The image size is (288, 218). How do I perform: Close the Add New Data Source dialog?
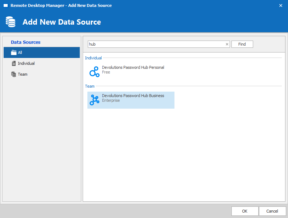pos(281,5)
